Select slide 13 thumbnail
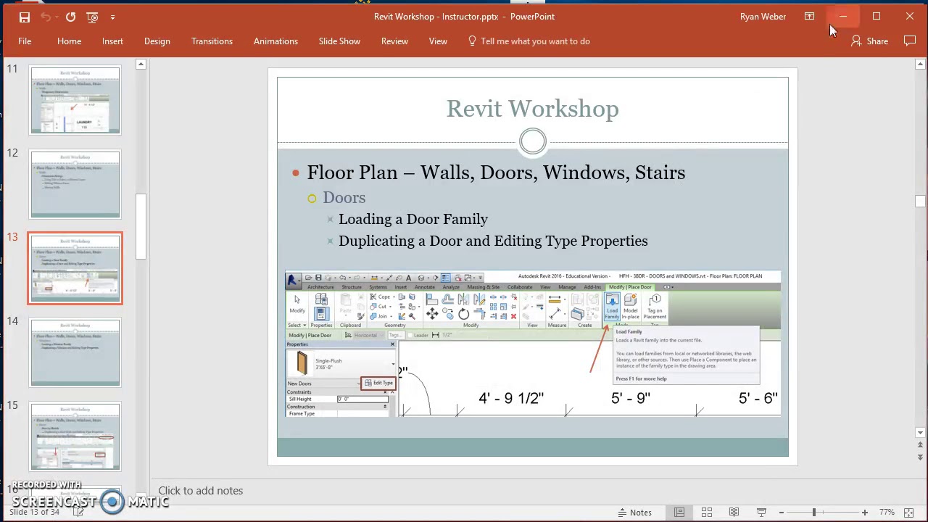This screenshot has width=928, height=522. click(75, 268)
